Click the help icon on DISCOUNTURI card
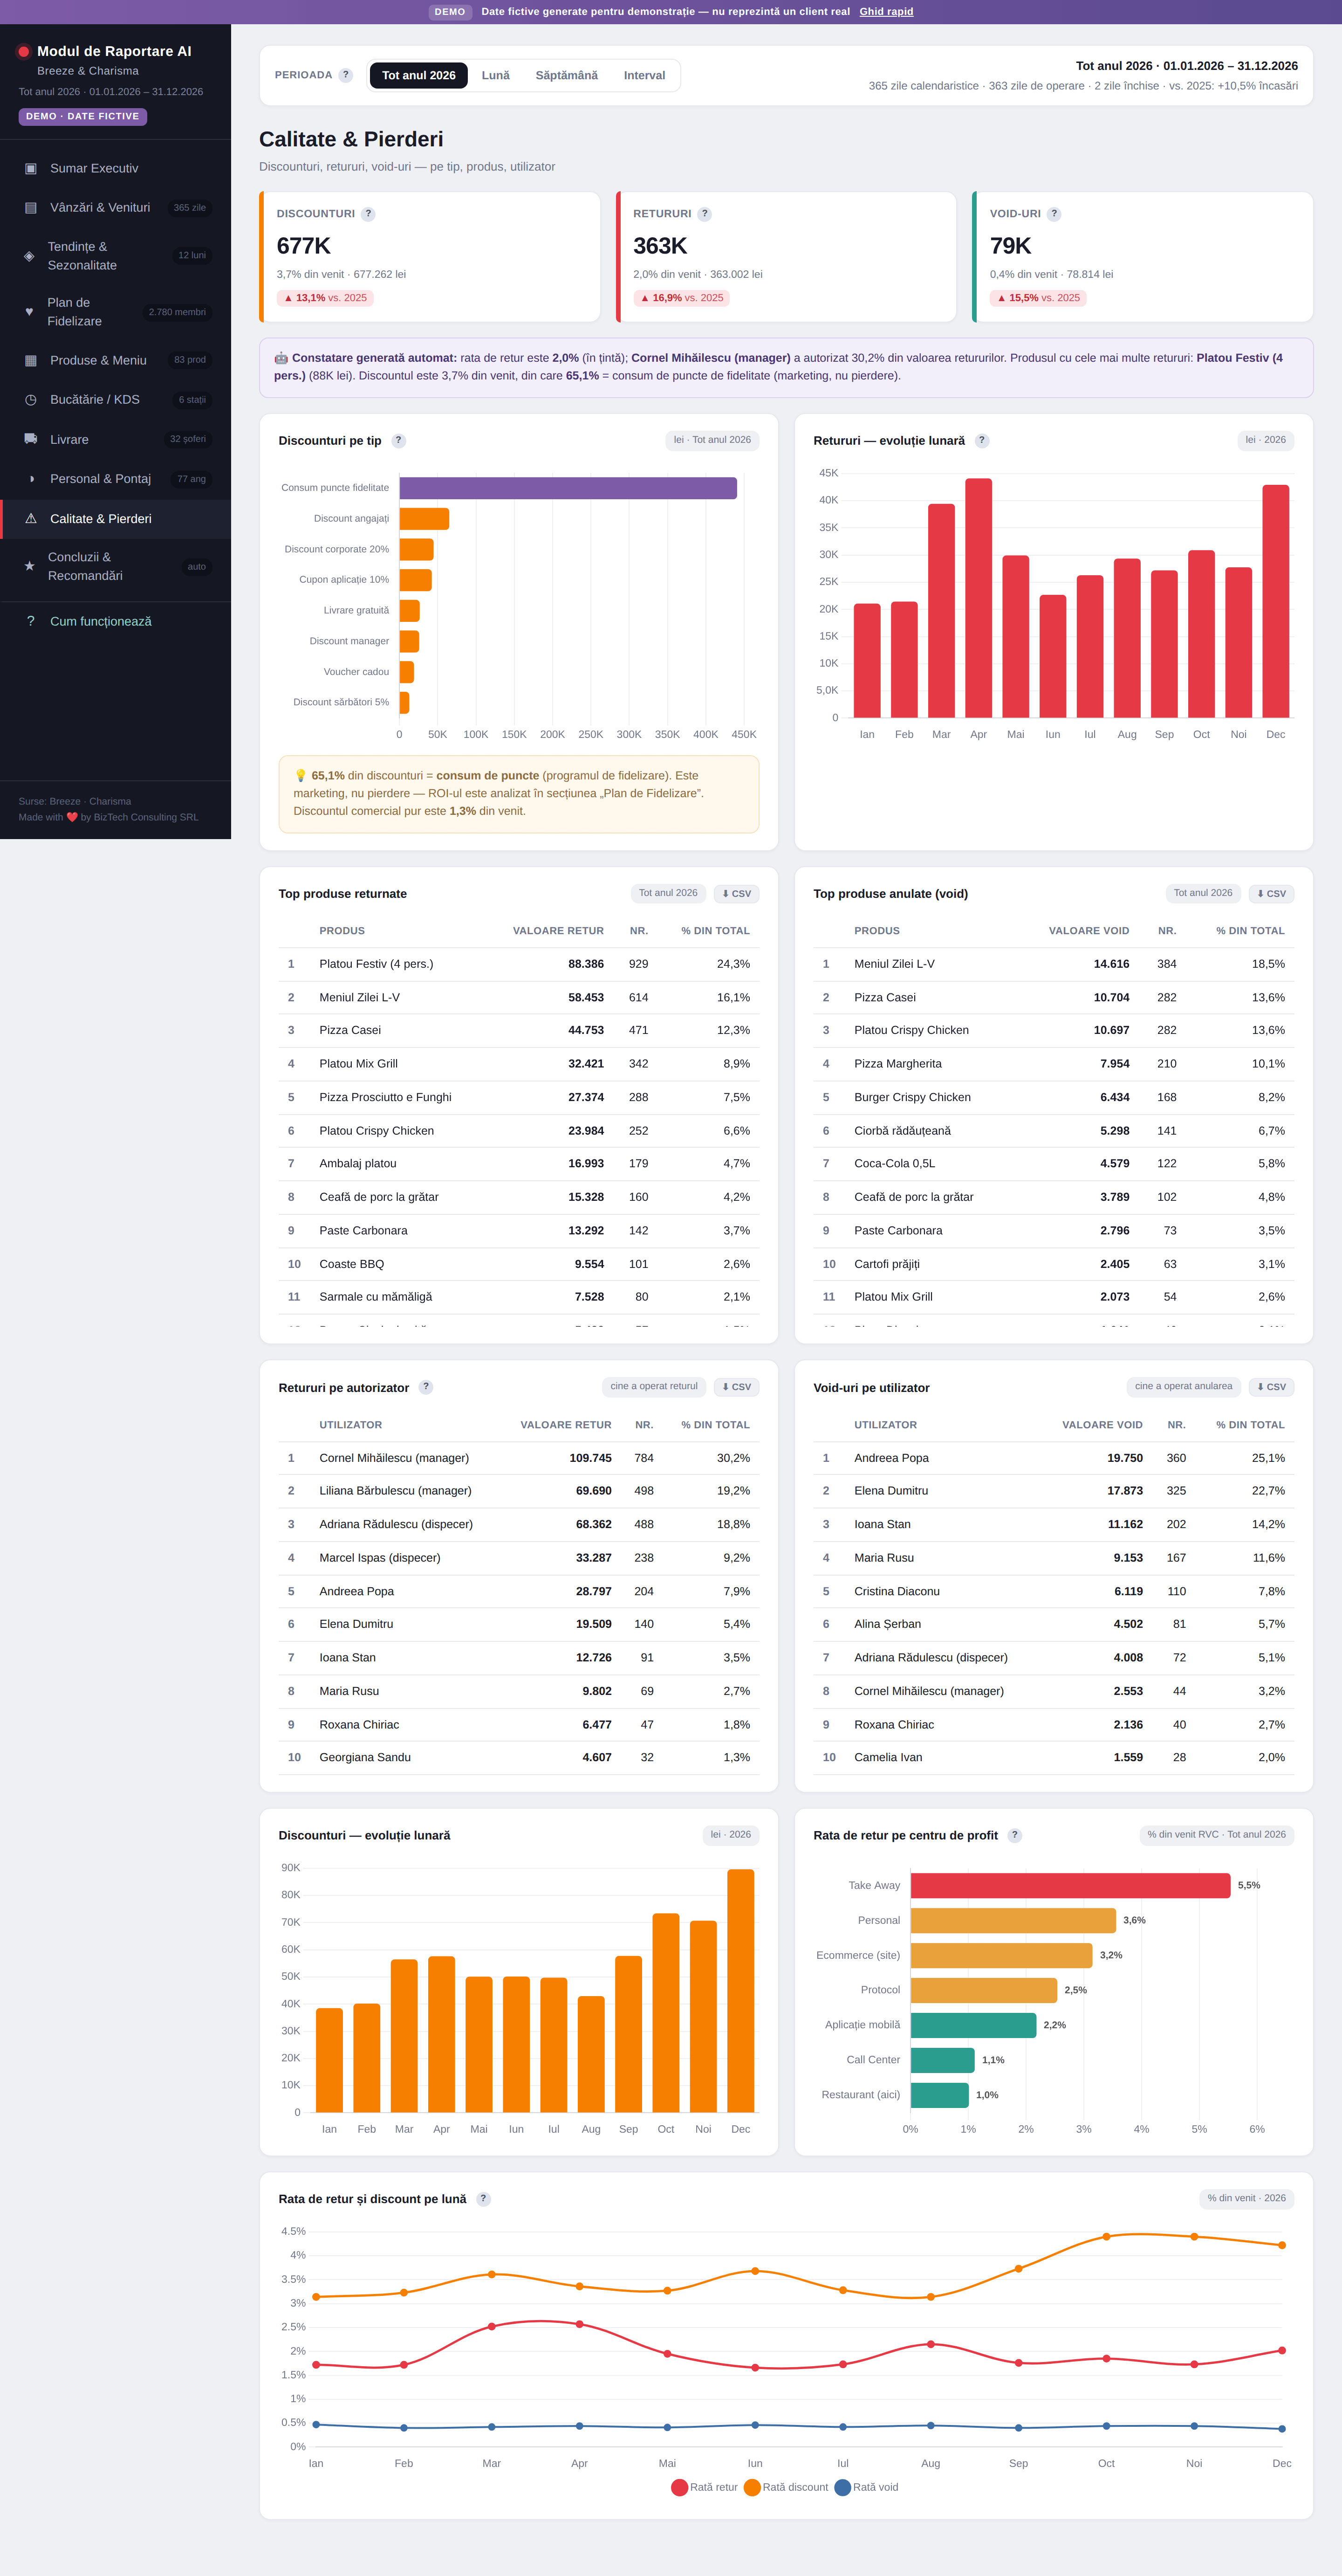Screen dimensions: 1342x2576 (368, 214)
